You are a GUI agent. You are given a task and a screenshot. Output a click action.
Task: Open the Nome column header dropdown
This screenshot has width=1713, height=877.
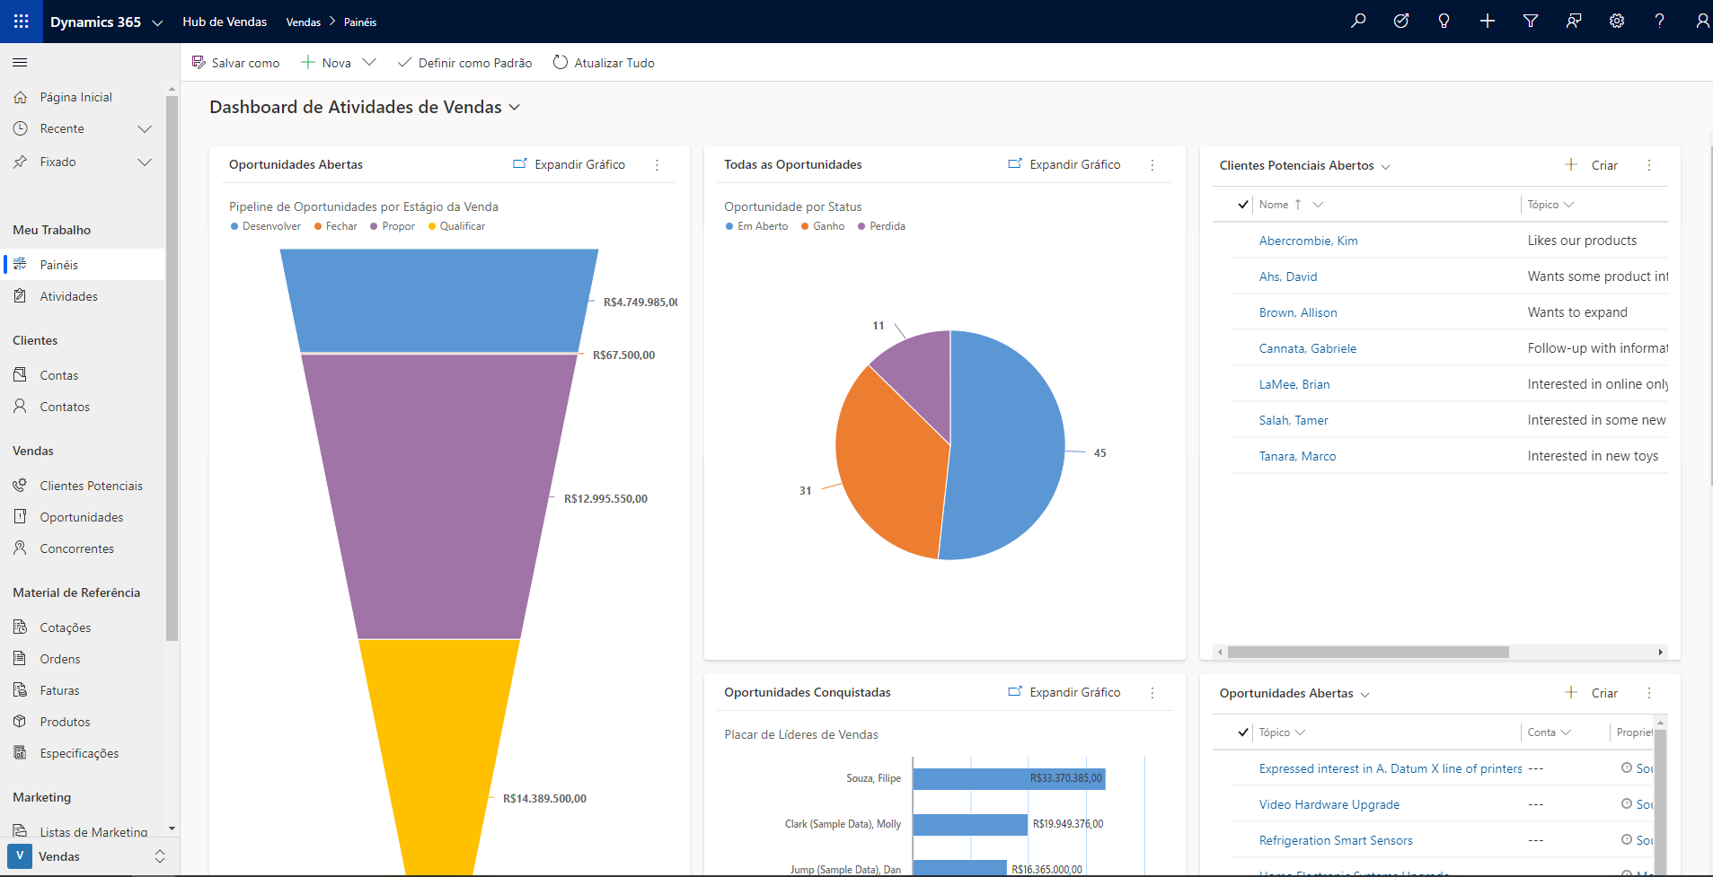1318,205
